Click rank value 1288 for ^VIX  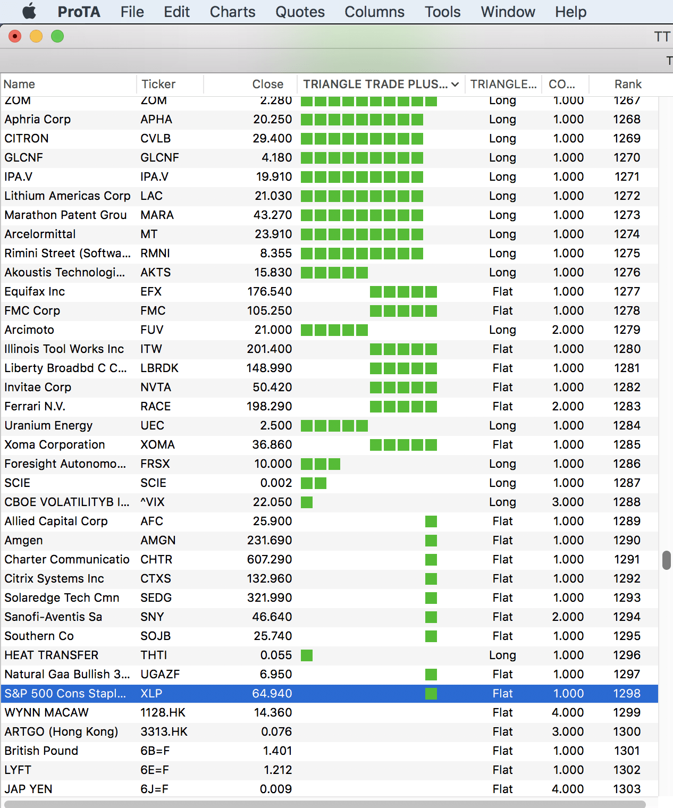pyautogui.click(x=627, y=502)
